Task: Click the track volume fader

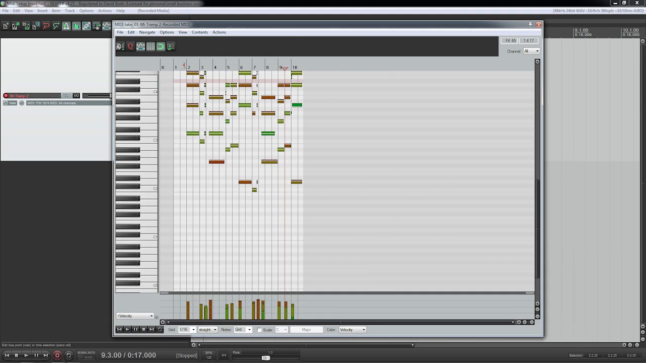Action: [96, 96]
